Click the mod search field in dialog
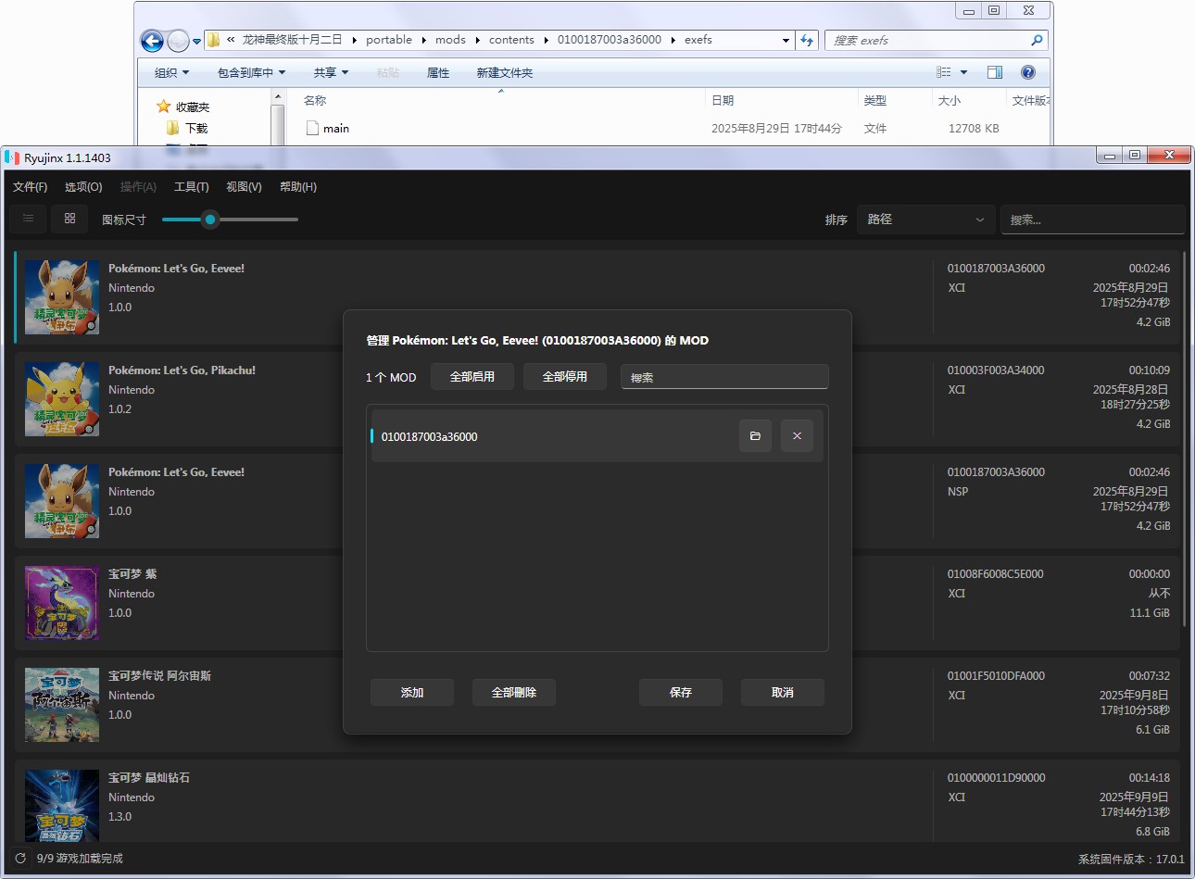This screenshot has width=1195, height=879. [723, 377]
